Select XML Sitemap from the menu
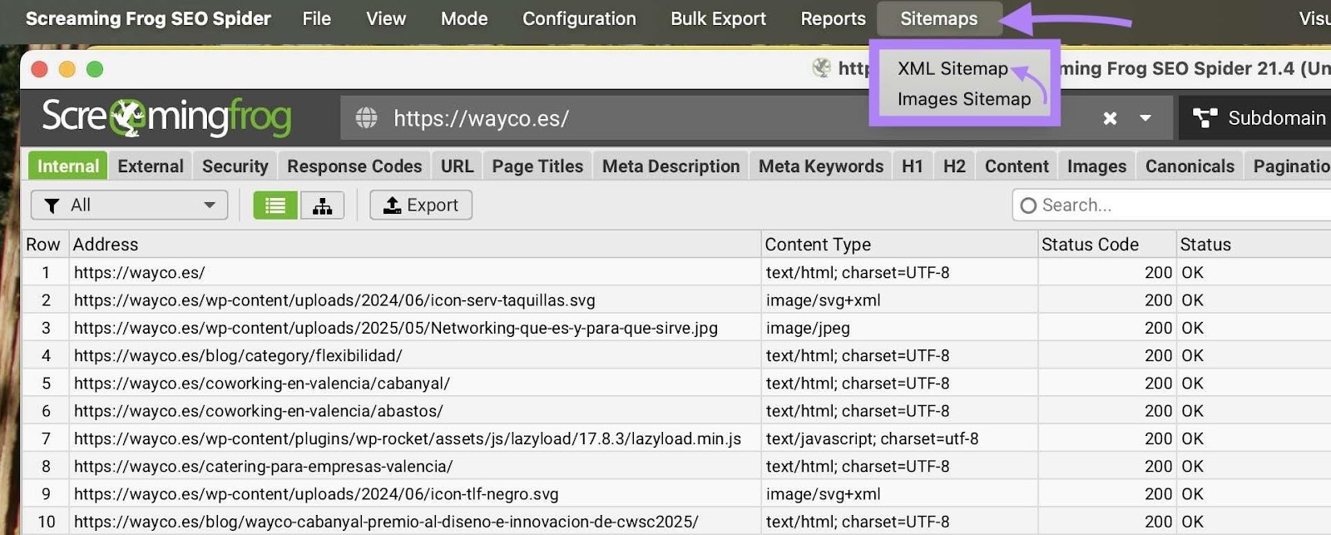This screenshot has height=535, width=1331. coord(952,69)
